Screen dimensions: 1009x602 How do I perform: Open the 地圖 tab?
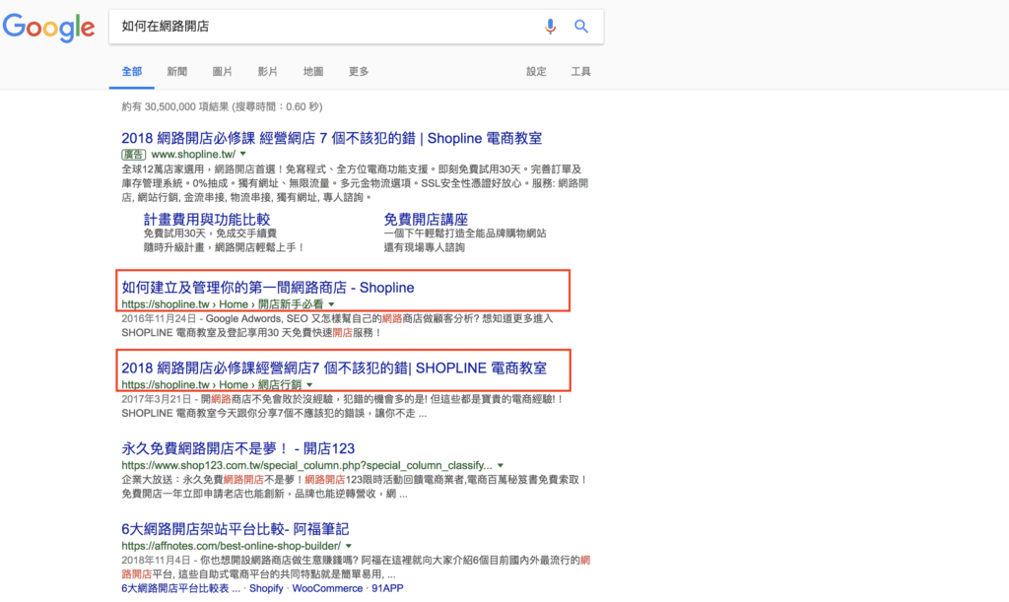click(x=313, y=71)
